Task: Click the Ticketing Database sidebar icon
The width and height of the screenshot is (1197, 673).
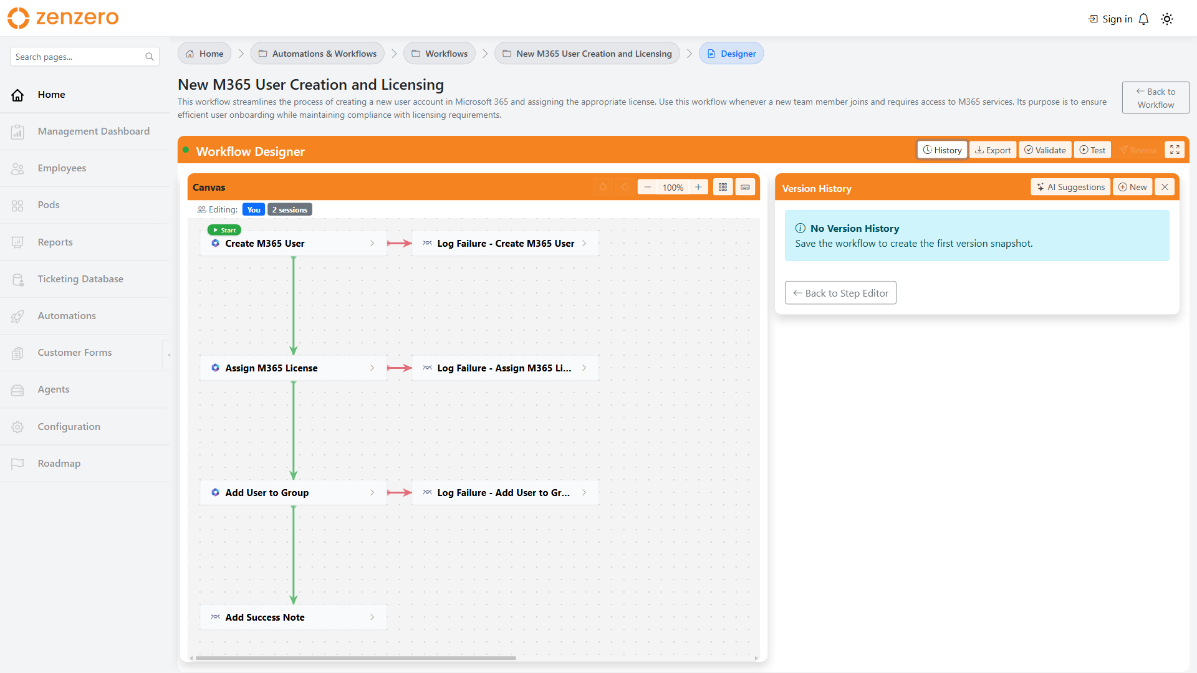Action: coord(17,279)
